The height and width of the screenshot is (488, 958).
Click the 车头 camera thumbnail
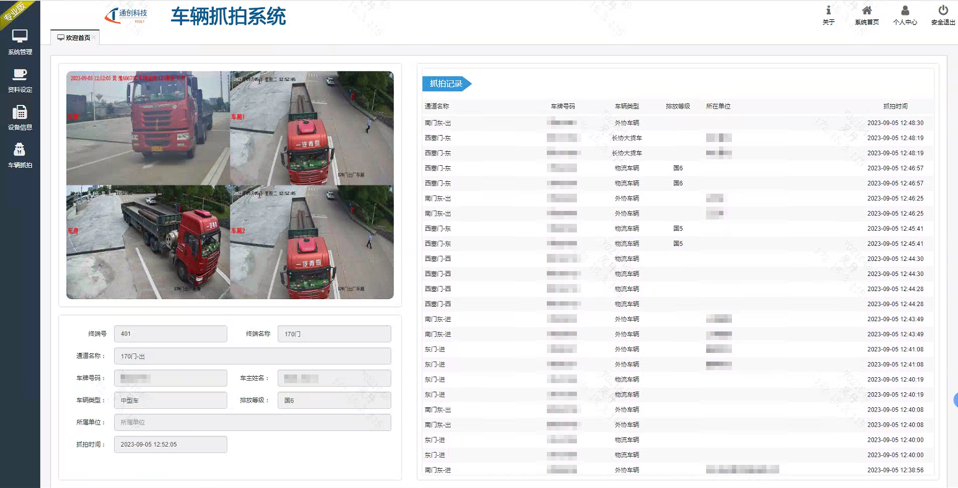(x=148, y=128)
